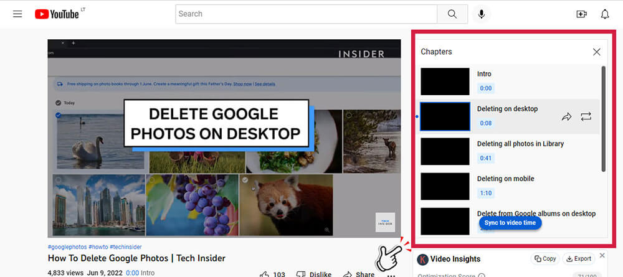Open the #howto hashtag link
Image resolution: width=623 pixels, height=277 pixels.
coord(98,247)
